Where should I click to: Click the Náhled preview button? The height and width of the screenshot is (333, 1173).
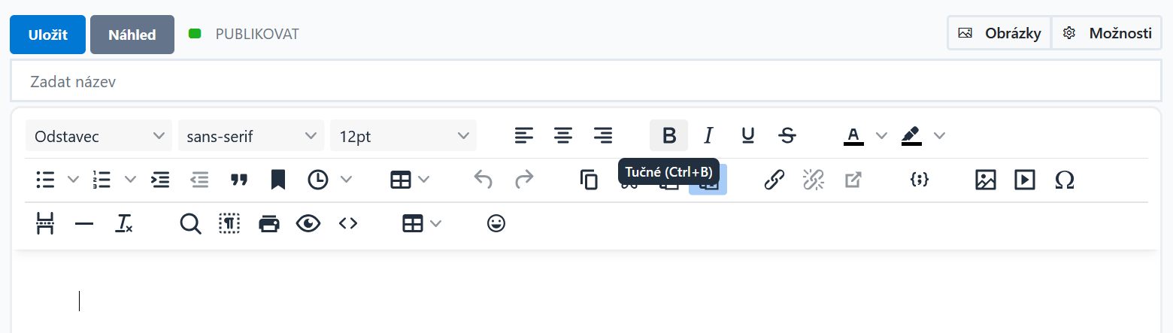click(x=132, y=35)
